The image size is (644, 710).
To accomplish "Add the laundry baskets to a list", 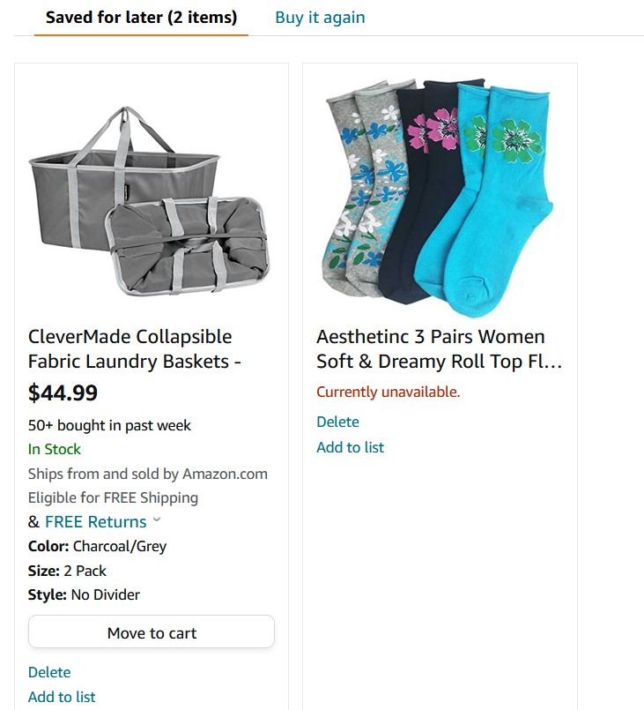I will point(62,697).
